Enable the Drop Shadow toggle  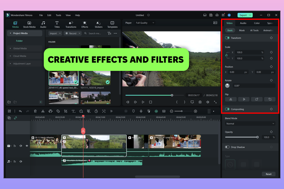coord(227,147)
